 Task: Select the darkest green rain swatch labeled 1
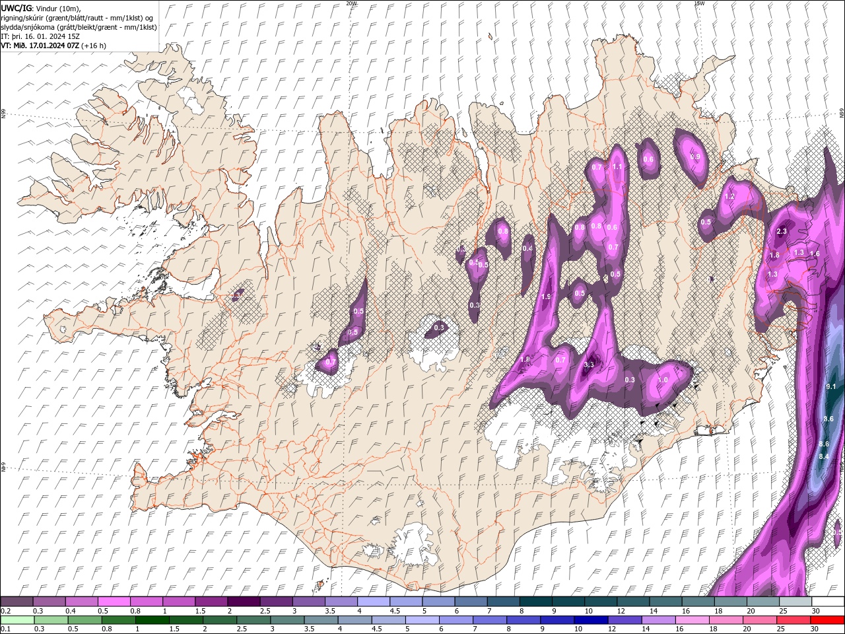152,620
